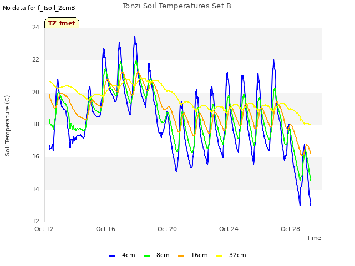Click the 'No data for f_Tsoil_2cmB' message

click(39, 8)
